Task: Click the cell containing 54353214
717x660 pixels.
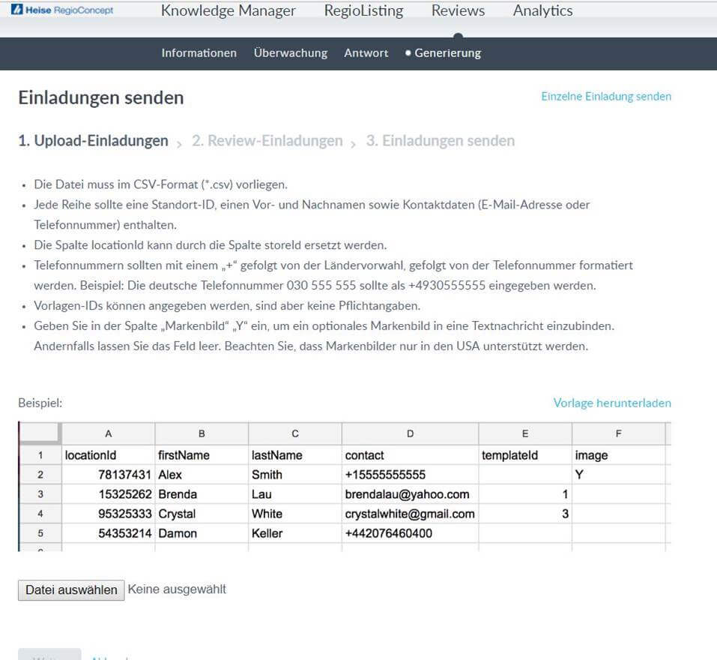Action: (x=109, y=534)
